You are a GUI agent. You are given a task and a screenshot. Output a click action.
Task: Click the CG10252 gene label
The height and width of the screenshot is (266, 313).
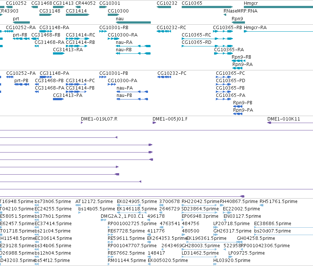[x=16, y=3]
